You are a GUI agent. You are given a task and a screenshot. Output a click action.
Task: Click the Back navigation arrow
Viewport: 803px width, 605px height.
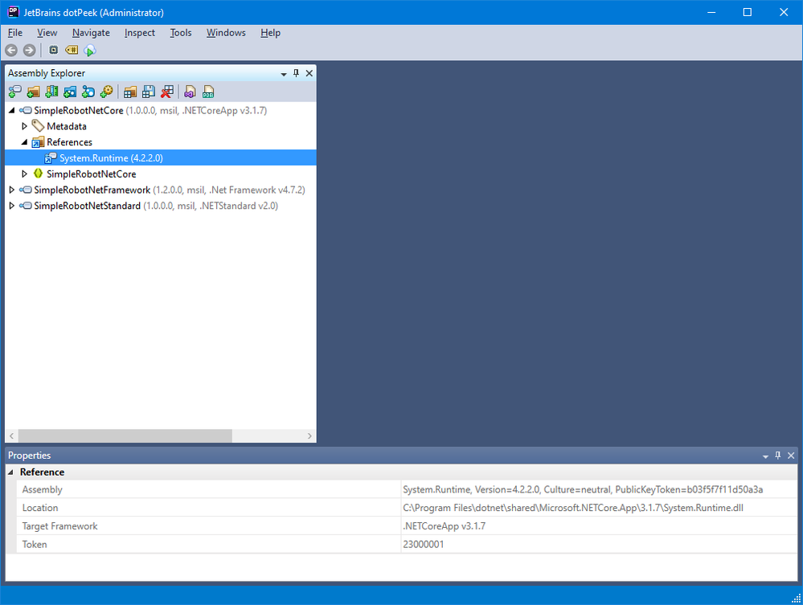tap(11, 50)
